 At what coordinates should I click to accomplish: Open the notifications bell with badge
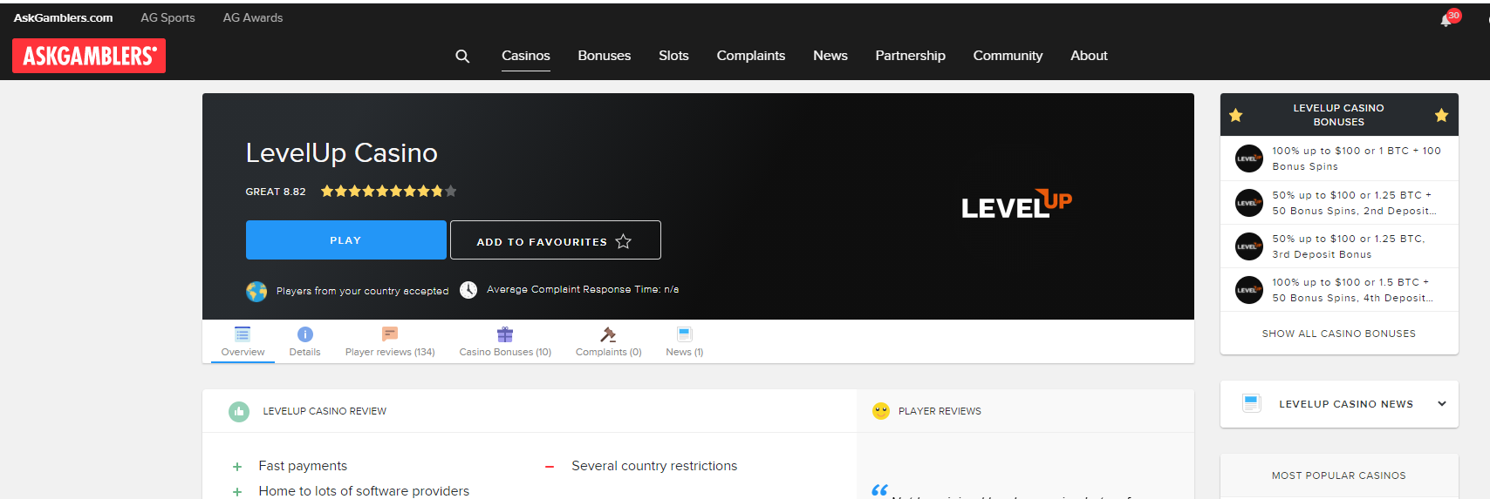[x=1450, y=18]
